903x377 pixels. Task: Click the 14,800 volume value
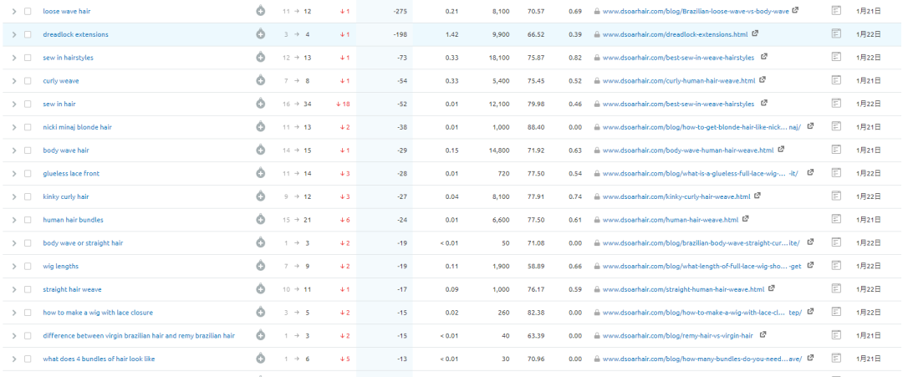pyautogui.click(x=498, y=150)
